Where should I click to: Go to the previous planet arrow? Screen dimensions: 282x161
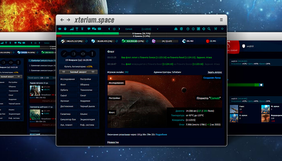click(x=109, y=29)
